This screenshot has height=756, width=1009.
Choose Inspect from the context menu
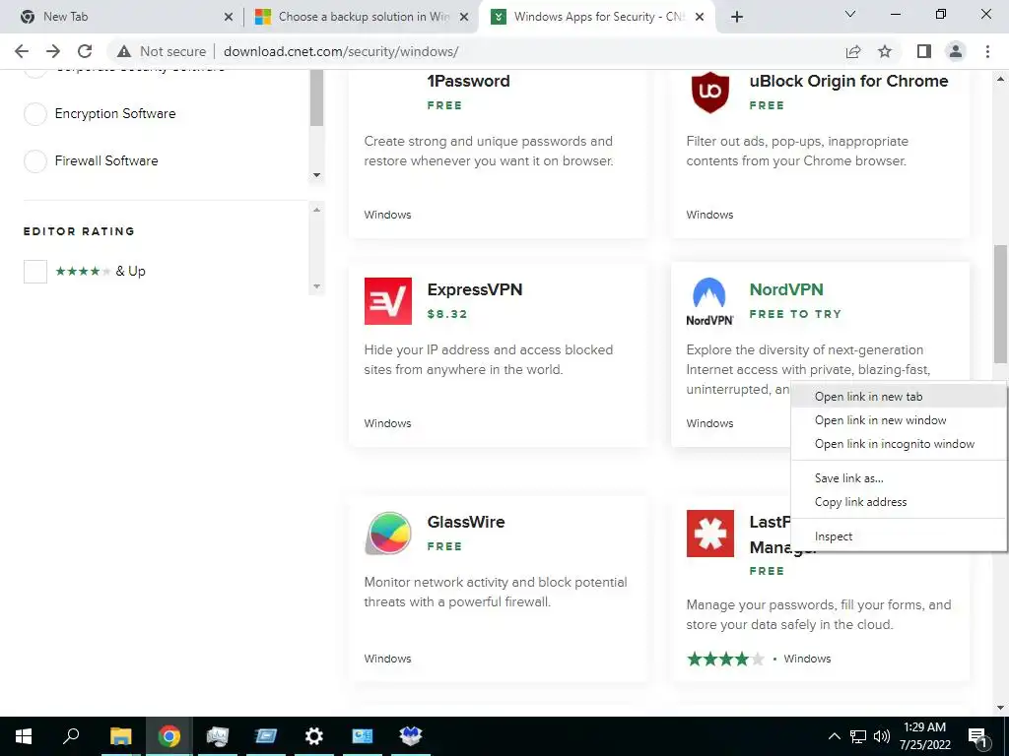click(x=899, y=536)
